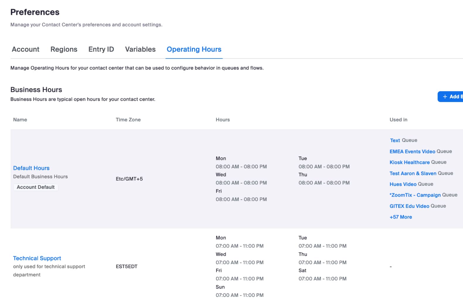463x308 pixels.
Task: Click the Name column header
Action: [20, 120]
